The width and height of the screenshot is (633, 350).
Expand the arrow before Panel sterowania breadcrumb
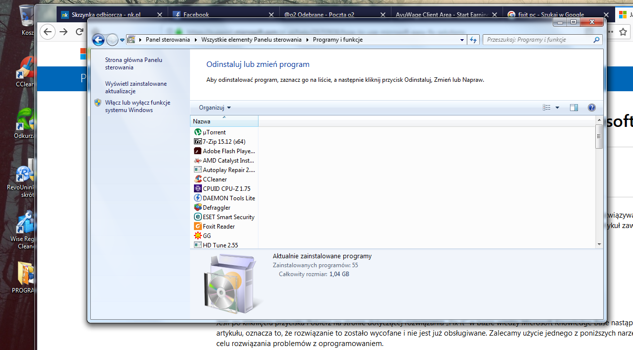pos(140,40)
